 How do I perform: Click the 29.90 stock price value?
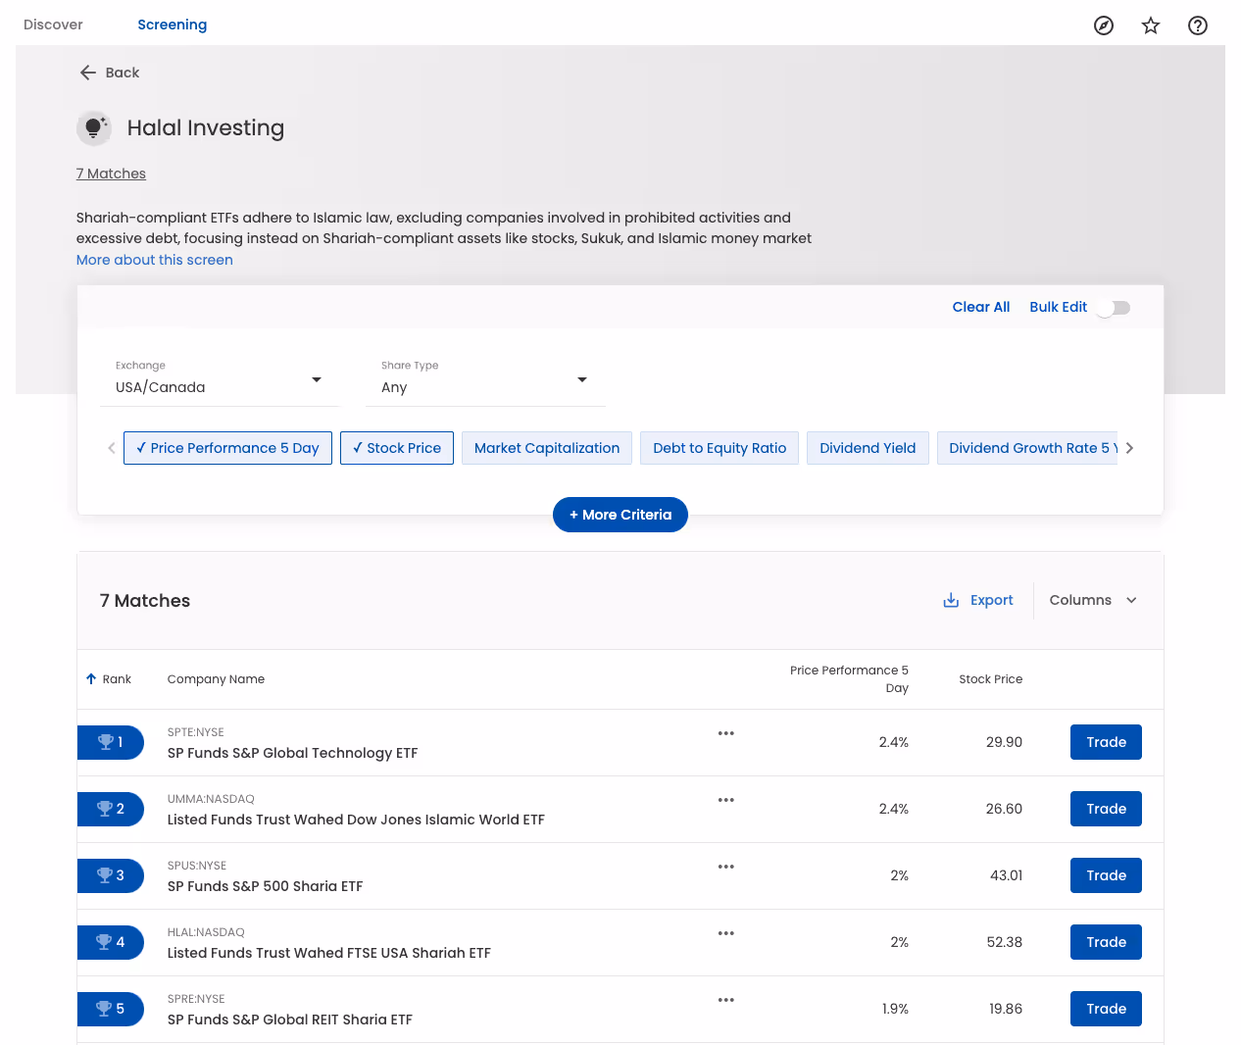coord(1004,742)
